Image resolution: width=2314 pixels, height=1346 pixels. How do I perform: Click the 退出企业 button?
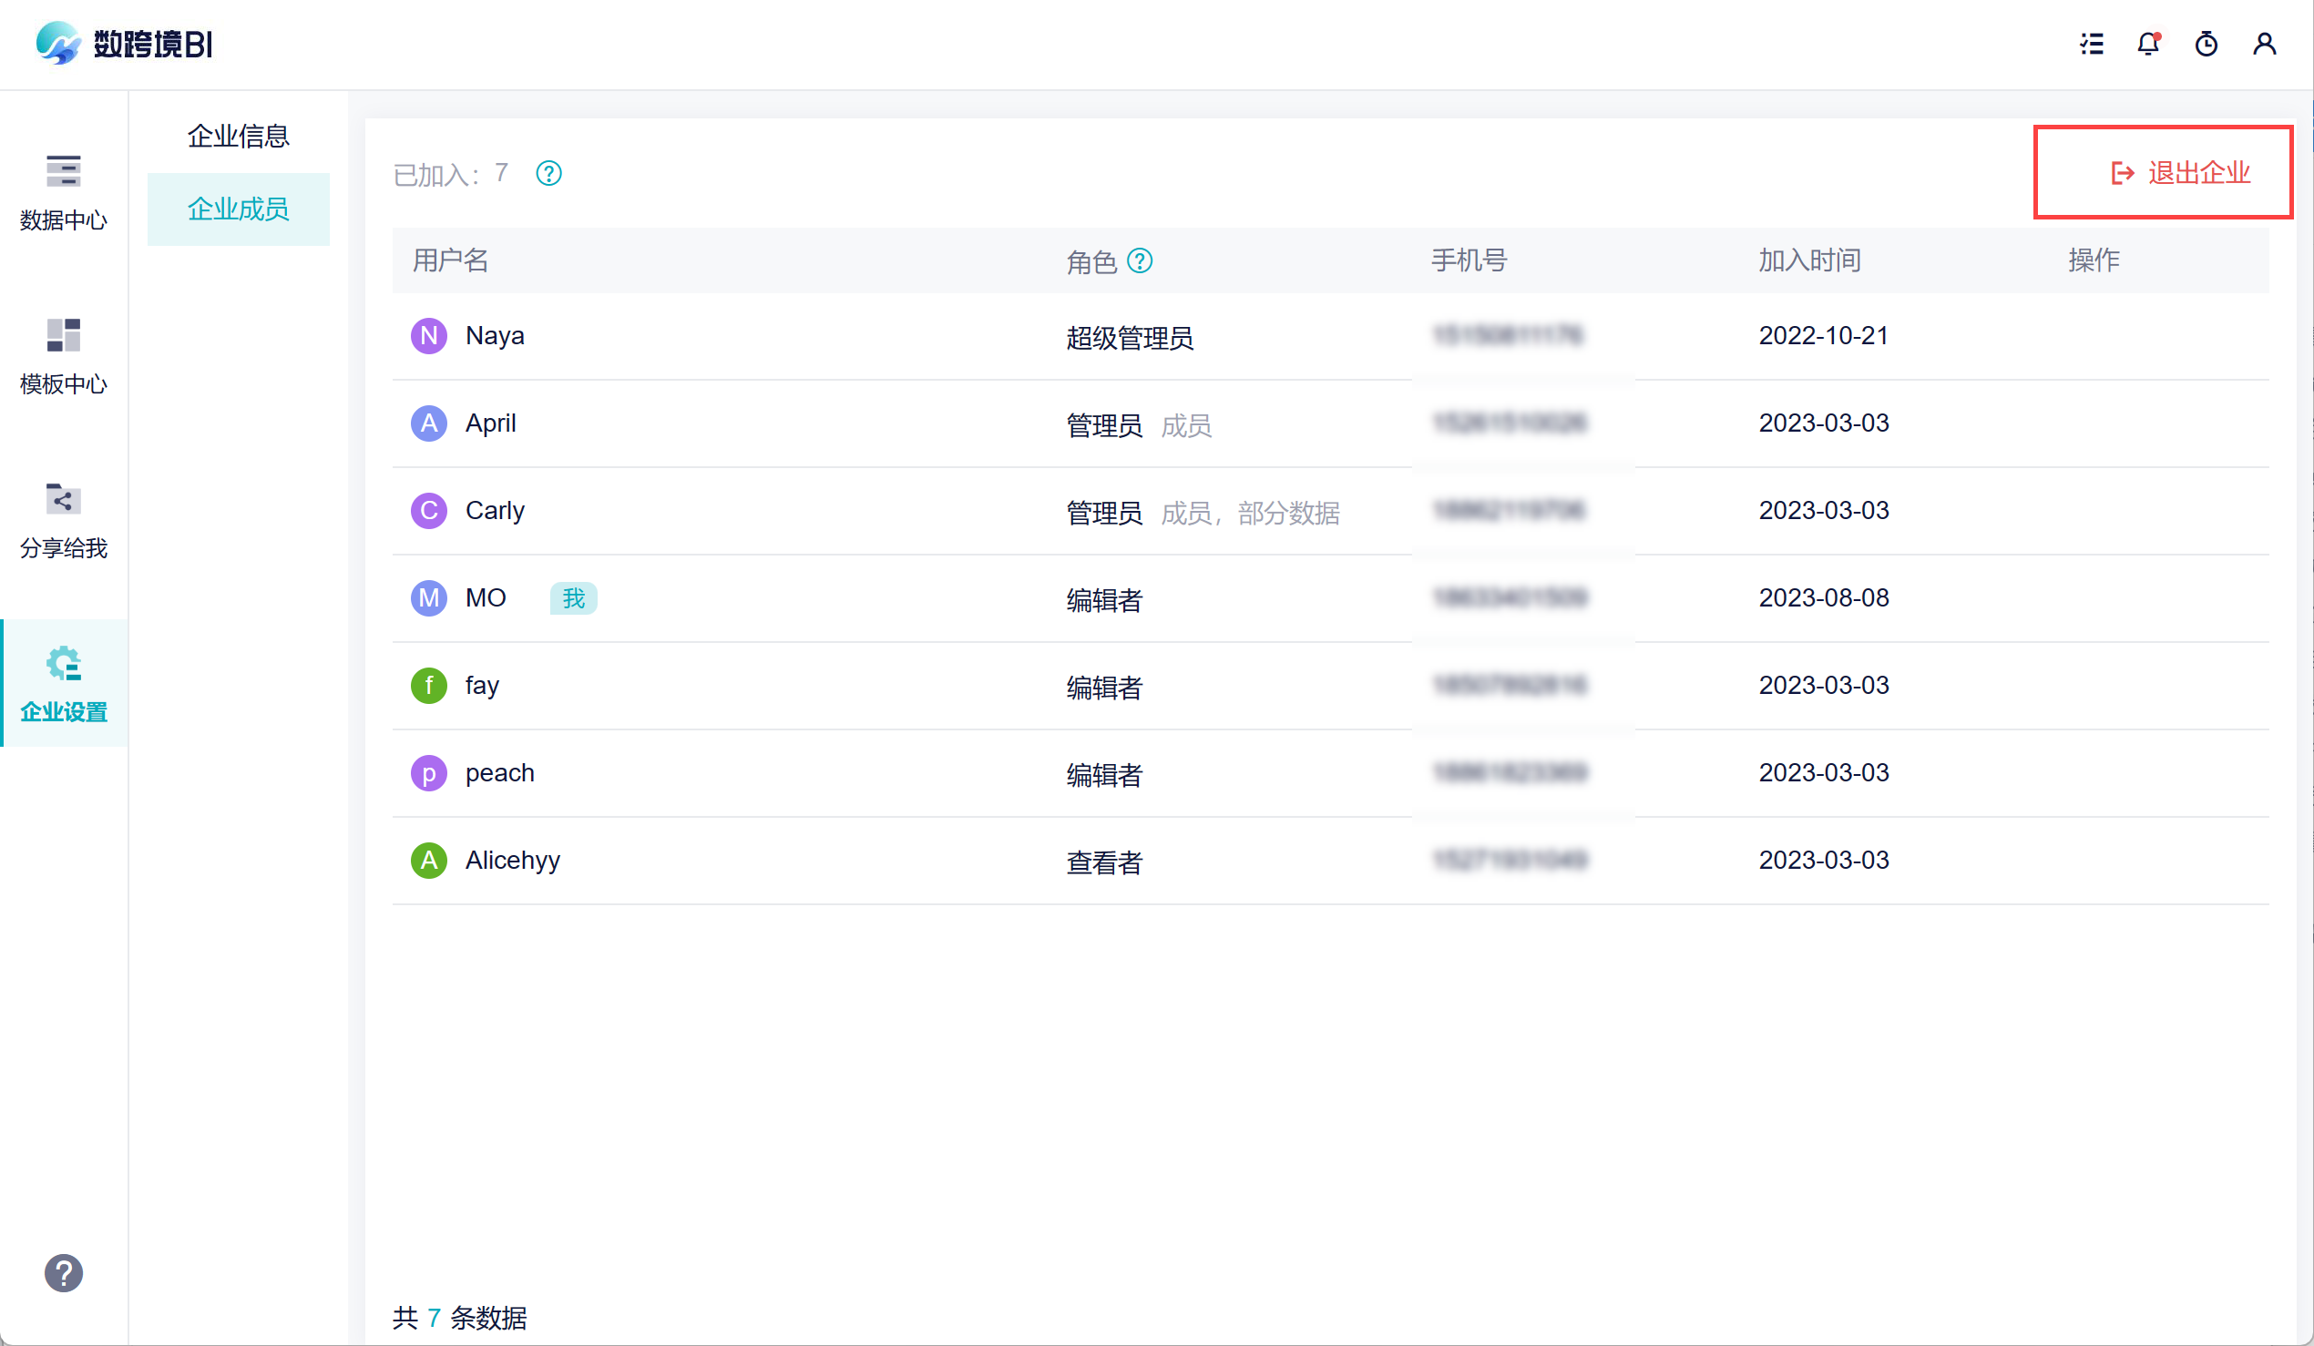[2179, 173]
